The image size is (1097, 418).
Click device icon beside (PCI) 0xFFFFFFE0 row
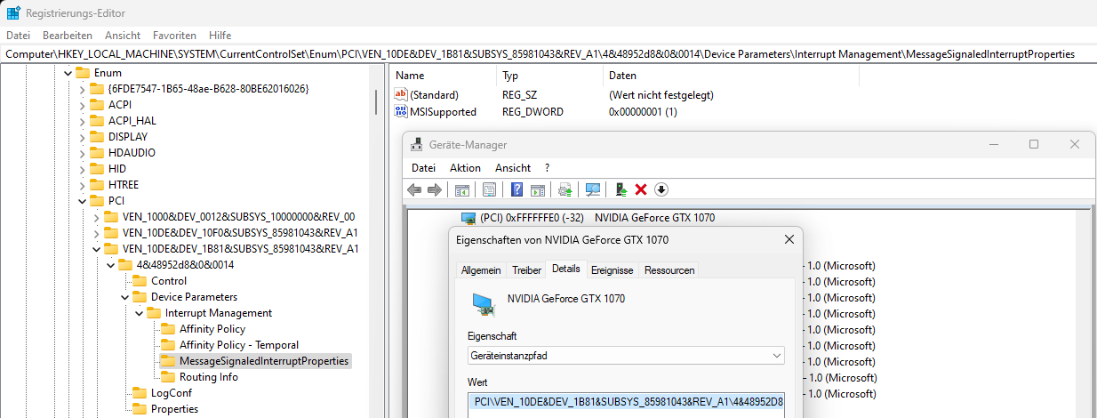[x=468, y=218]
